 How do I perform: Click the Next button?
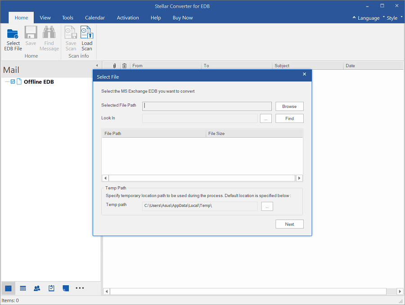[289, 224]
